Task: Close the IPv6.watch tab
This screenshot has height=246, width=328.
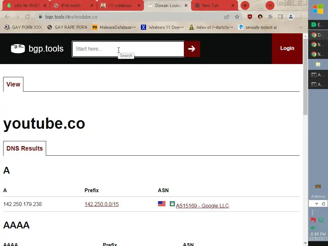Action: pos(92,6)
